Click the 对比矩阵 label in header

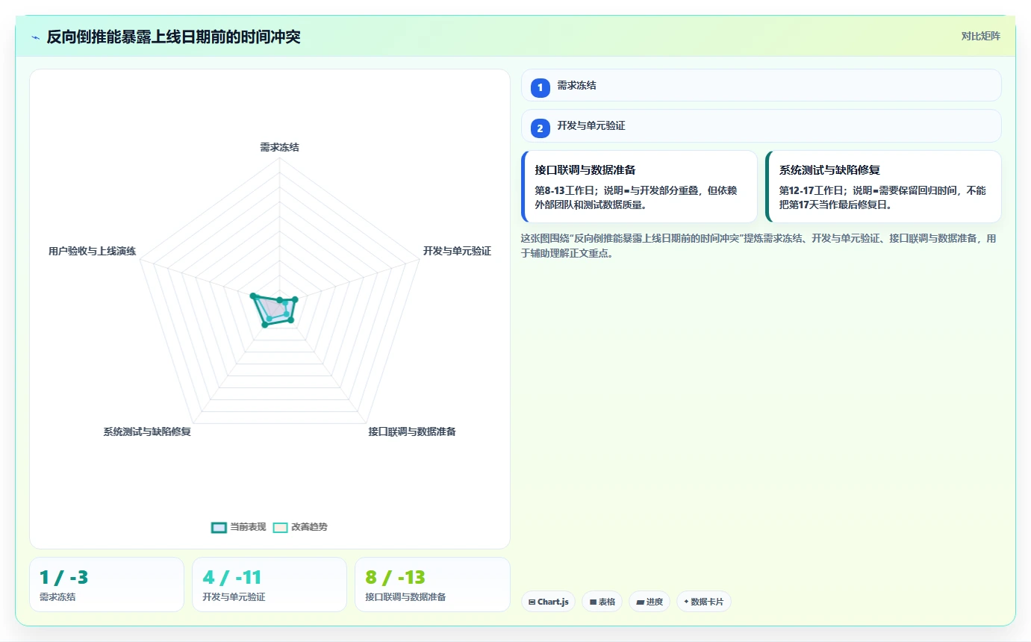[980, 36]
